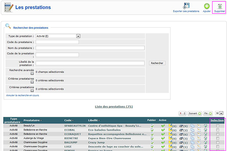Click Annuler la recherche en cours link
The image size is (227, 151).
[23, 95]
